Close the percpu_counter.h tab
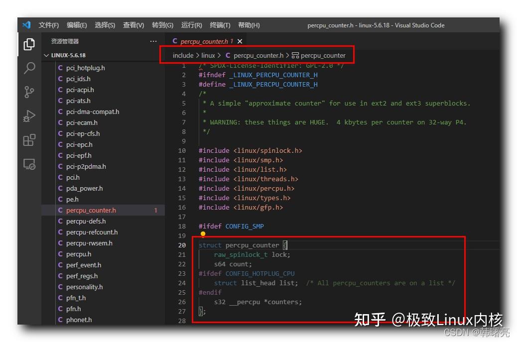Viewport: 517px width, 342px height. (240, 41)
